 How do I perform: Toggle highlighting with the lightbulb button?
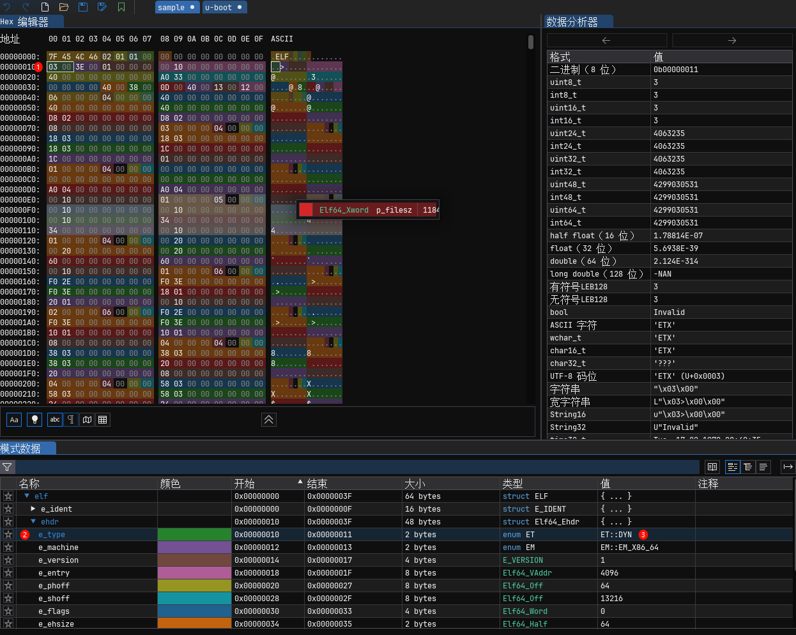[34, 420]
